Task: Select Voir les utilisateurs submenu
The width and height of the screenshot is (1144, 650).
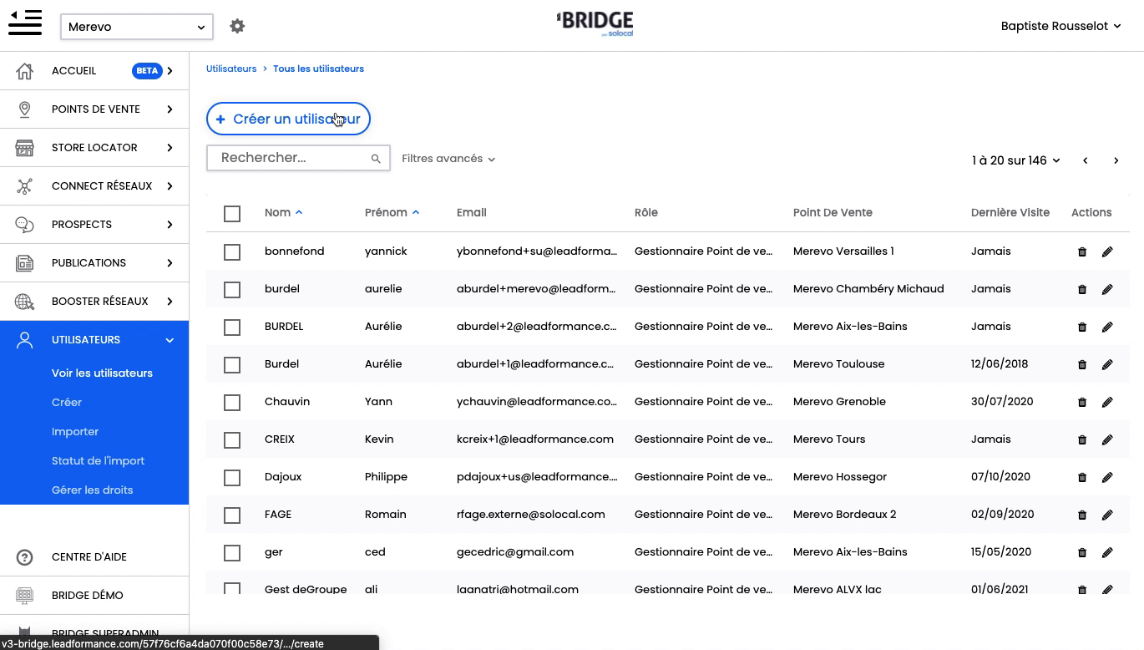Action: pyautogui.click(x=102, y=373)
